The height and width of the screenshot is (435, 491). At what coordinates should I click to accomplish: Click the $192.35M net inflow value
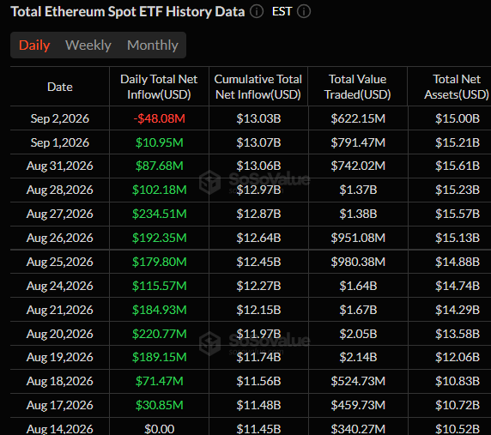(159, 238)
